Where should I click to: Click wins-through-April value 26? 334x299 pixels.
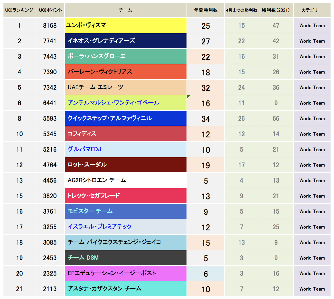pyautogui.click(x=242, y=119)
